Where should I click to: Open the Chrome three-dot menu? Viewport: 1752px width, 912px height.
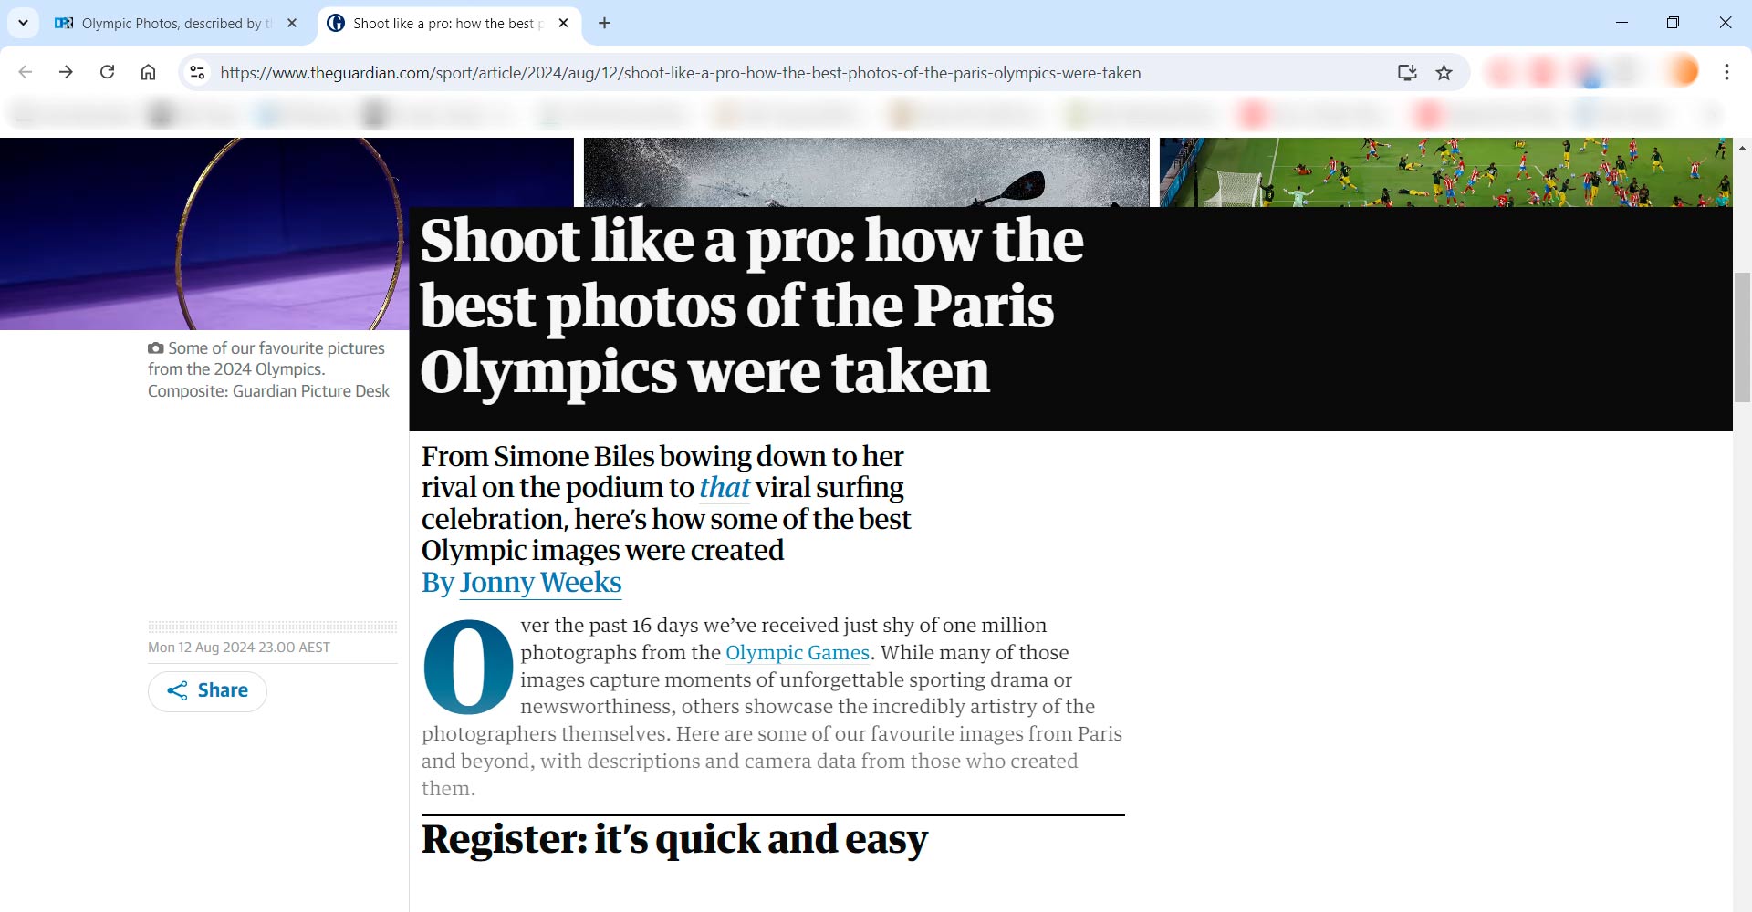tap(1726, 72)
